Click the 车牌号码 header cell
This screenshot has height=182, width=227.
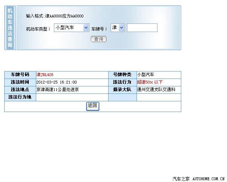point(20,75)
